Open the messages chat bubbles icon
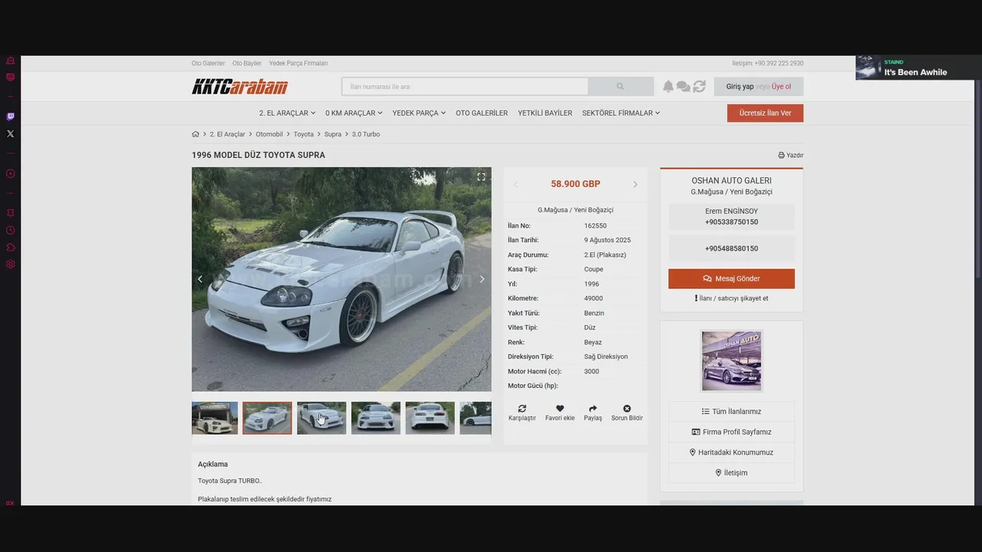Viewport: 982px width, 552px height. [683, 87]
